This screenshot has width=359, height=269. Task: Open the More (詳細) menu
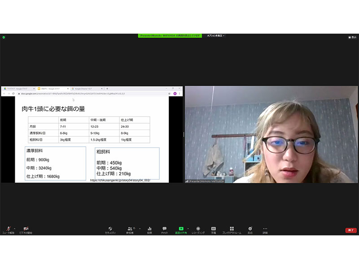point(265,229)
